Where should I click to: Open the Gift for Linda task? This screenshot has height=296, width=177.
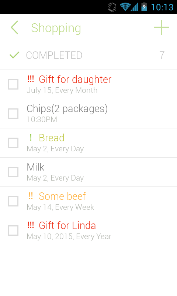click(x=88, y=231)
